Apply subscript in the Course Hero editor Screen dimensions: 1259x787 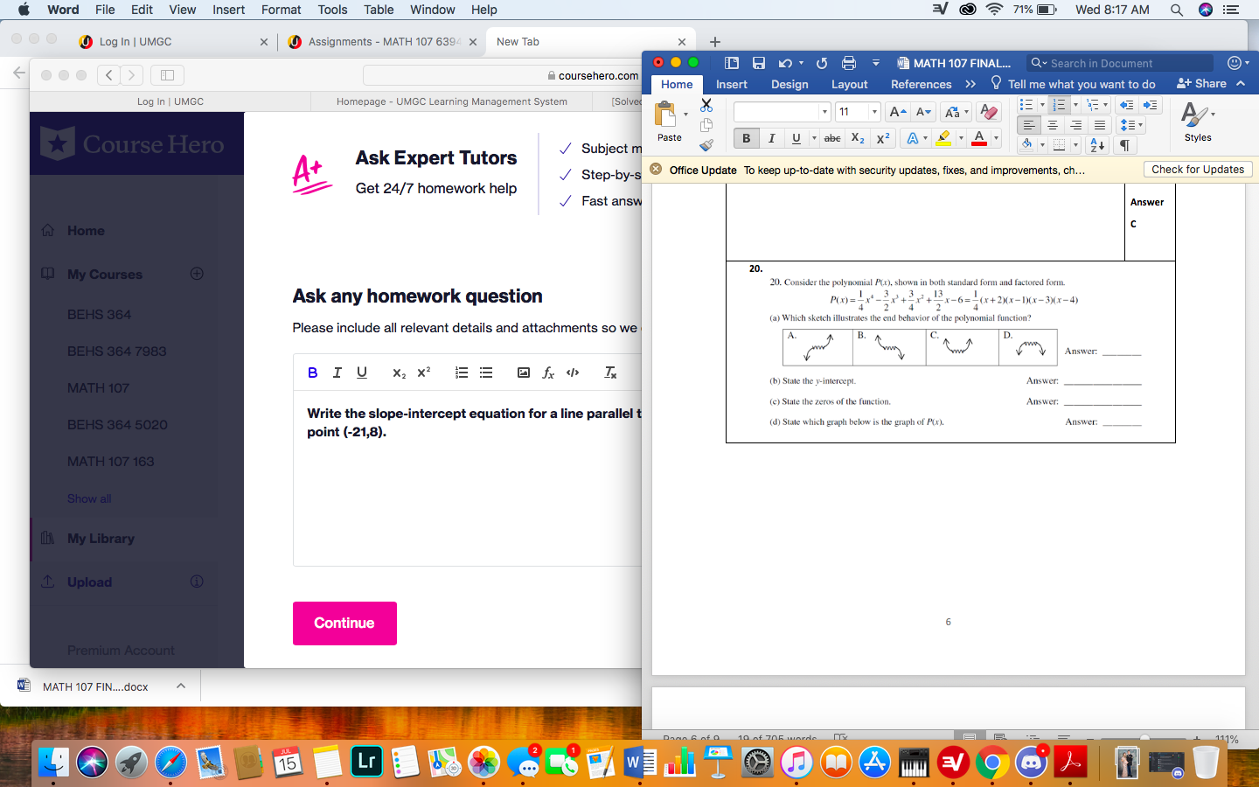(398, 373)
